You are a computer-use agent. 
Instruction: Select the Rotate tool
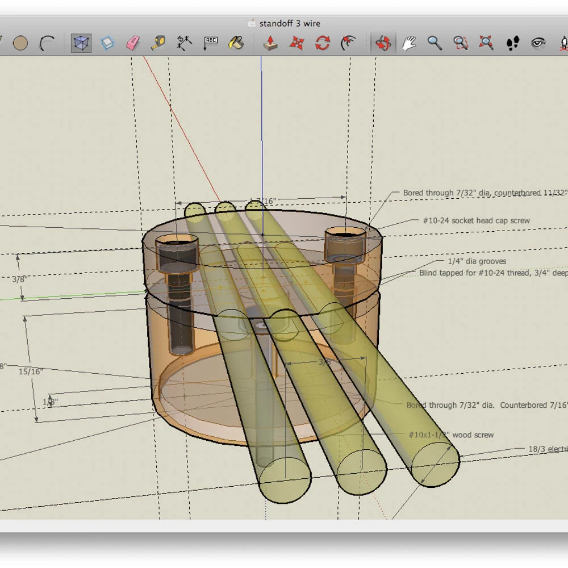(323, 44)
